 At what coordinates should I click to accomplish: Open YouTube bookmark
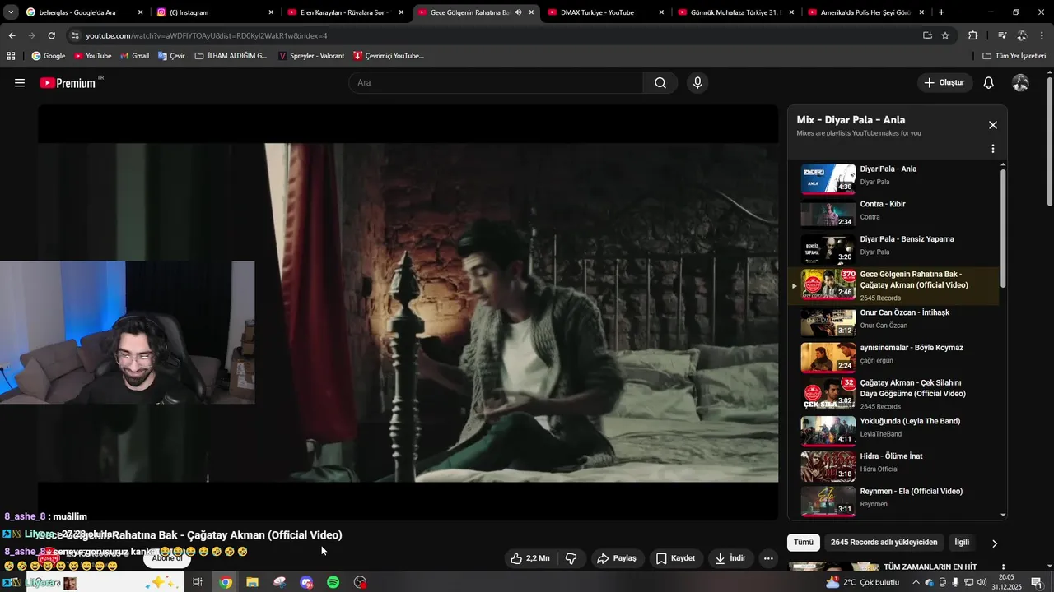click(x=92, y=56)
